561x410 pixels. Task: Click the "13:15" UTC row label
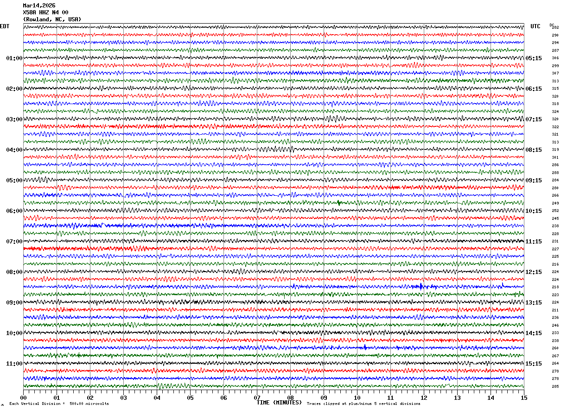tap(534, 303)
